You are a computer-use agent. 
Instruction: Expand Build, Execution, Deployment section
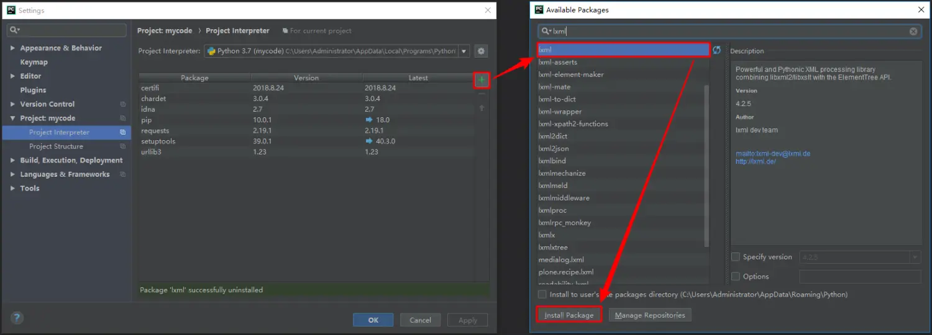[12, 160]
